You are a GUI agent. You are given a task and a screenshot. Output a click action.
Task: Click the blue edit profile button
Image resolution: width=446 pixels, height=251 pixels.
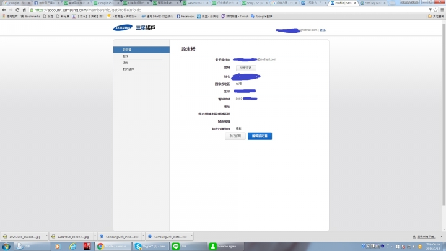point(260,136)
